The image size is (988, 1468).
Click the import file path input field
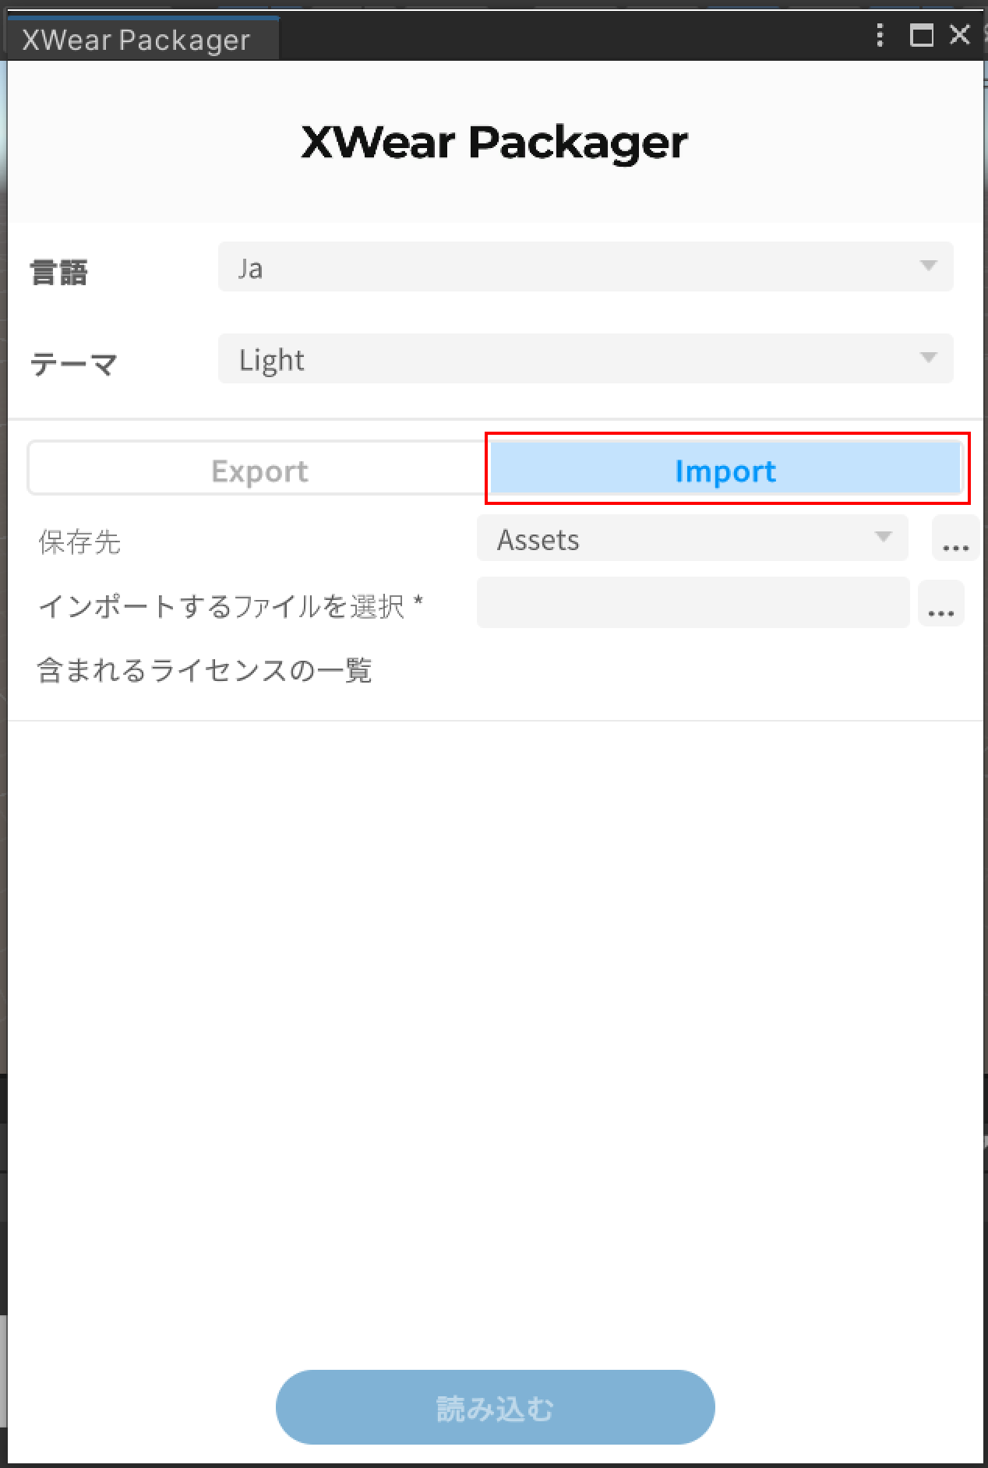click(693, 602)
